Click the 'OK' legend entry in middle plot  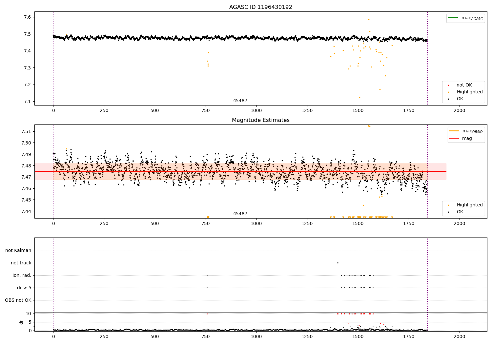point(456,212)
